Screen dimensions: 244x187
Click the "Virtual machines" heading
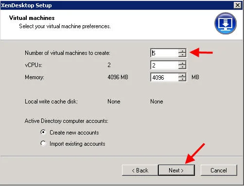click(x=32, y=18)
